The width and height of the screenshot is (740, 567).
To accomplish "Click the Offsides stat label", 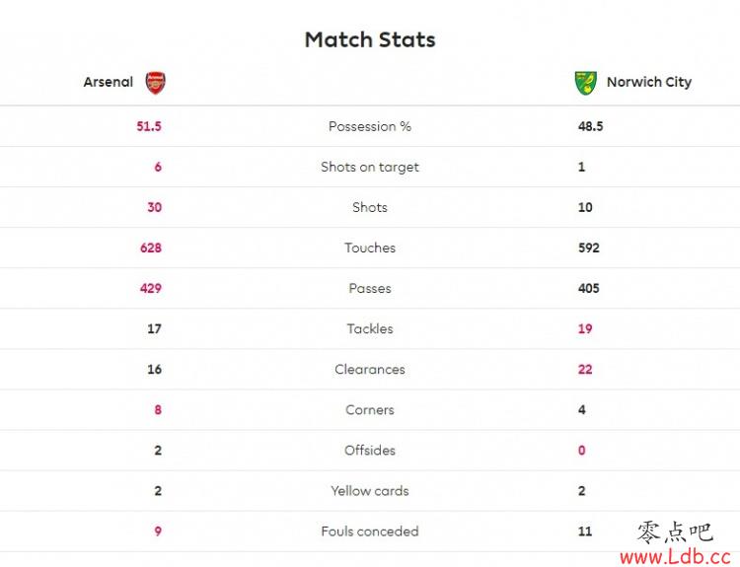I will [370, 451].
